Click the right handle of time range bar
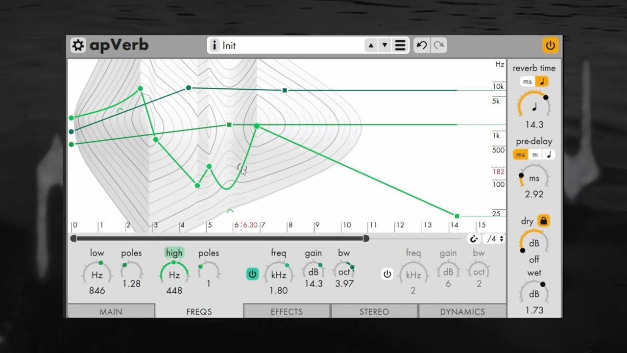 coord(366,238)
